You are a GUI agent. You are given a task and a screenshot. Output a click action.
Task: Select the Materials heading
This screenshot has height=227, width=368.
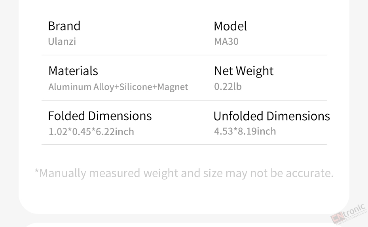coord(73,70)
